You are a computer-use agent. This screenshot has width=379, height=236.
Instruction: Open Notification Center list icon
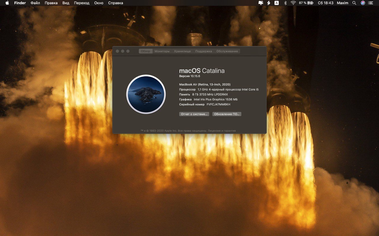pos(371,3)
